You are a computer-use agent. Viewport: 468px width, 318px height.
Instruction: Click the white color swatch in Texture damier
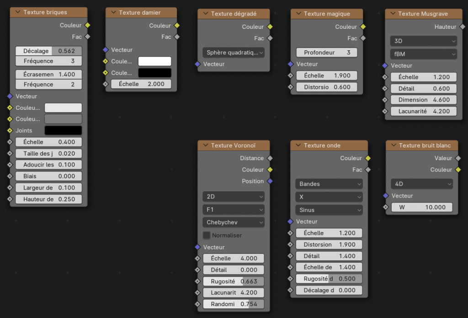pos(154,61)
